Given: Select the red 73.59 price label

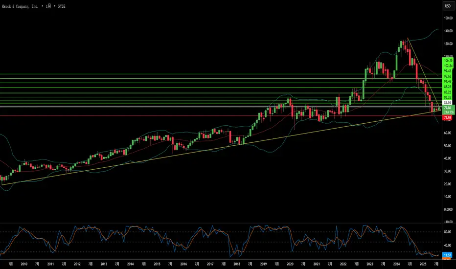Looking at the screenshot, I should pyautogui.click(x=447, y=118).
